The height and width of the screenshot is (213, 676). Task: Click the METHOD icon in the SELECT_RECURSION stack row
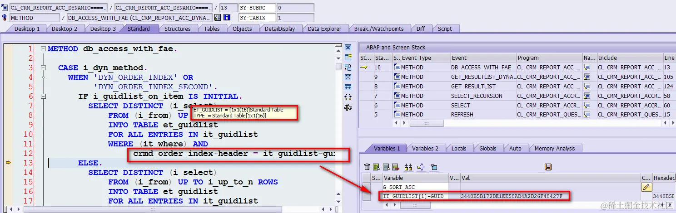click(397, 96)
